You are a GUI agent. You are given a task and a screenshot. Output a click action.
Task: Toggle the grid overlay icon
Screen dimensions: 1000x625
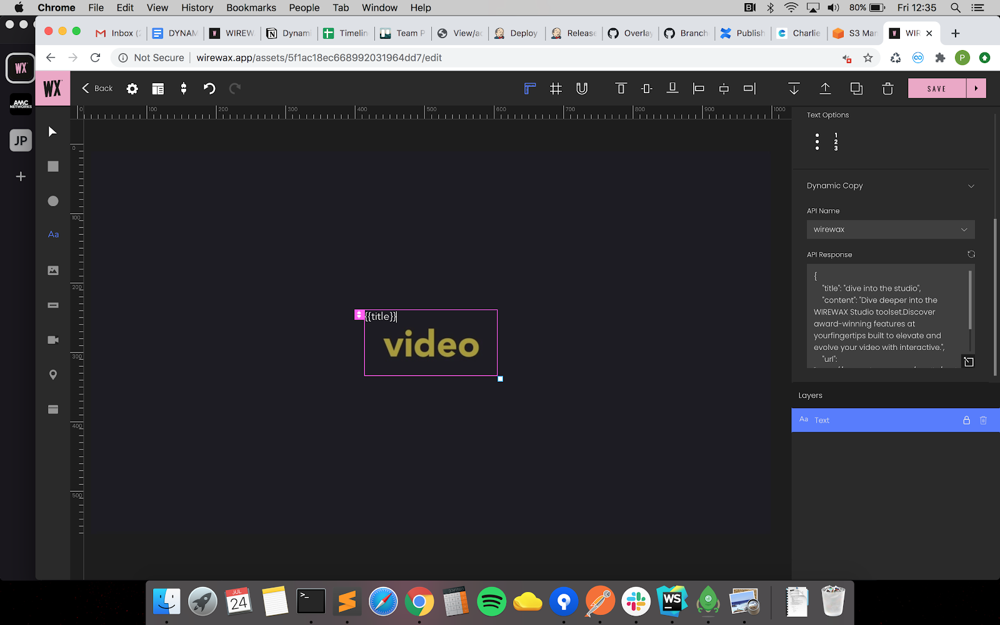(556, 89)
